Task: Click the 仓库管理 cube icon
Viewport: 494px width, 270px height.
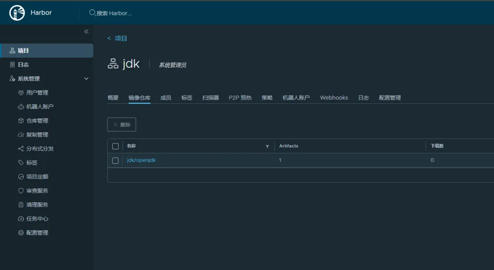Action: (21, 121)
